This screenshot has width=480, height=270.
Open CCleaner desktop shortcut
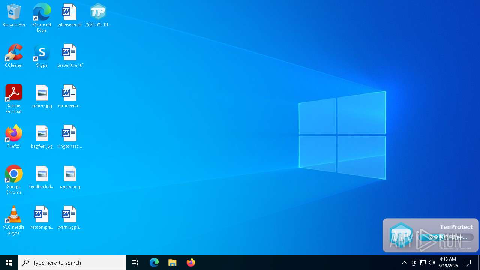pos(14,56)
